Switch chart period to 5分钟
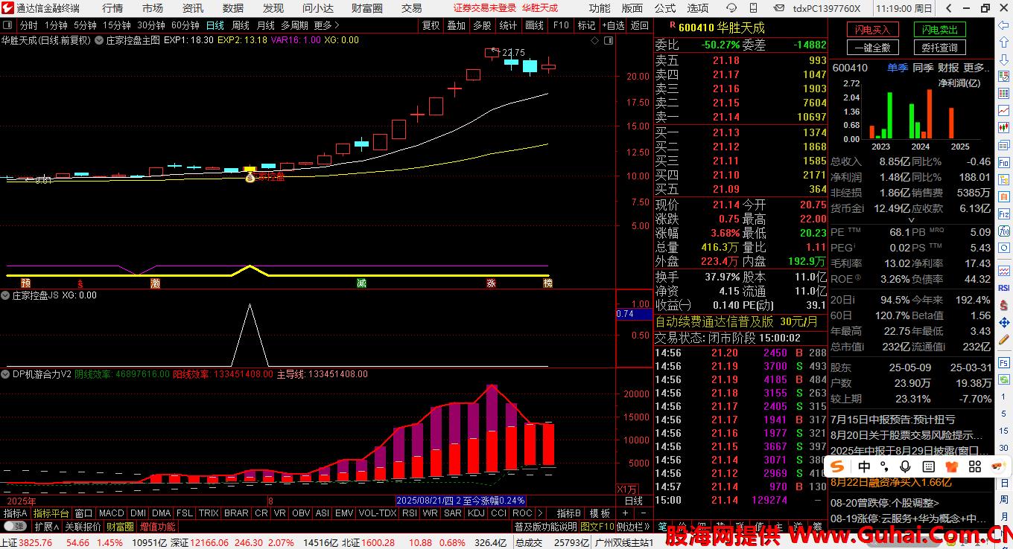The height and width of the screenshot is (549, 1013). point(85,25)
